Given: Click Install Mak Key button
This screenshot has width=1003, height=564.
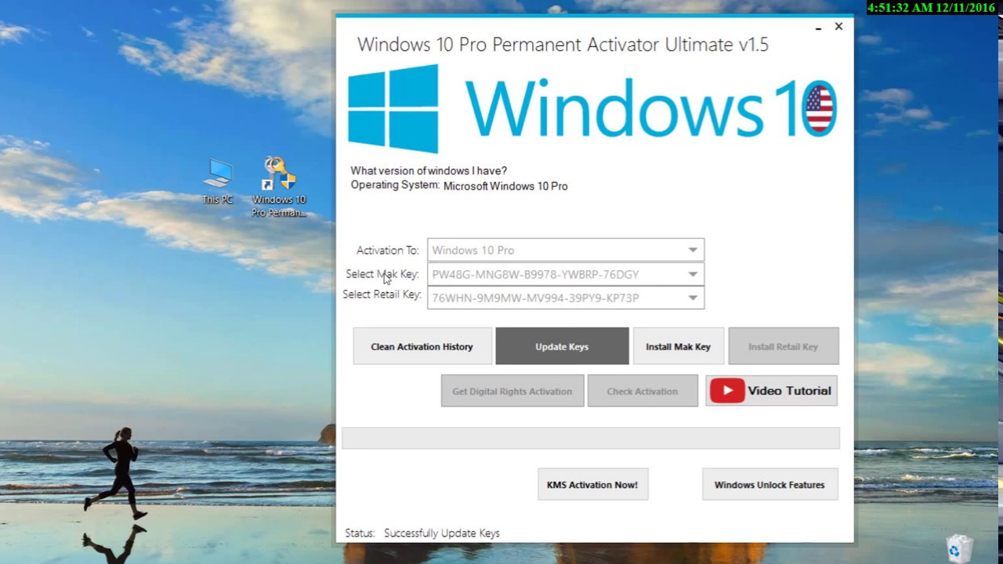Looking at the screenshot, I should [678, 346].
